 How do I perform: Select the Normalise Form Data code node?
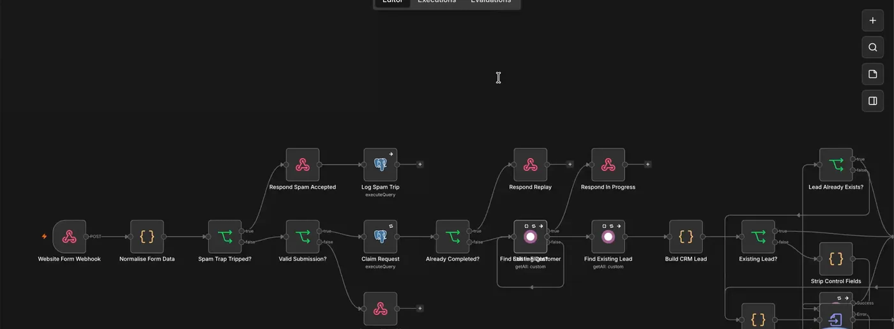point(147,237)
